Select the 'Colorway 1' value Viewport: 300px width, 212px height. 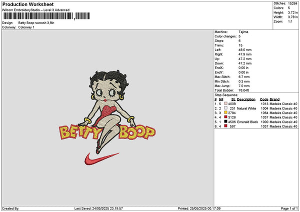(26, 27)
